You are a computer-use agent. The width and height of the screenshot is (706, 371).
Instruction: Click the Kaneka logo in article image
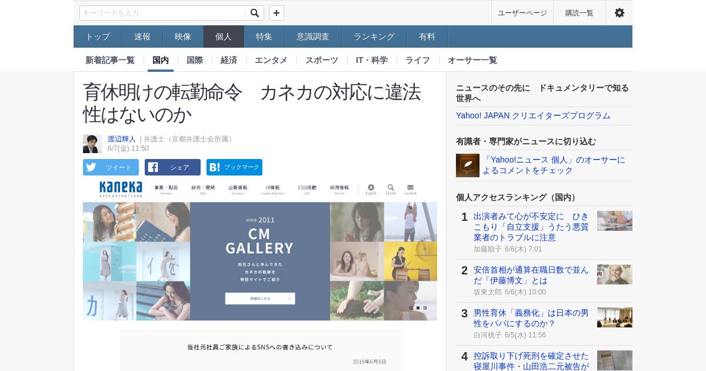point(121,189)
